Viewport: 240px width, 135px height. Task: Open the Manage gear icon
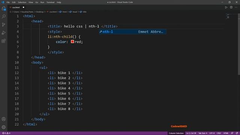click(x=4, y=127)
